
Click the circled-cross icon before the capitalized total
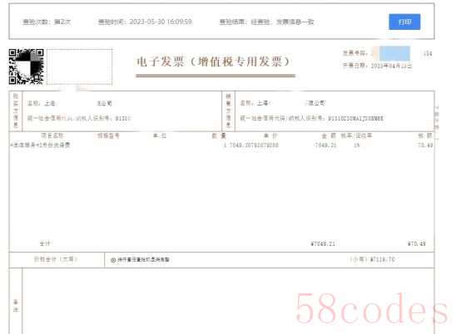113,260
